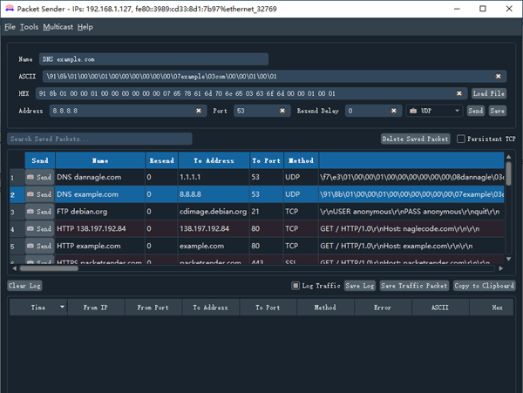Select the row number 3 header
This screenshot has width=523, height=393.
point(17,212)
